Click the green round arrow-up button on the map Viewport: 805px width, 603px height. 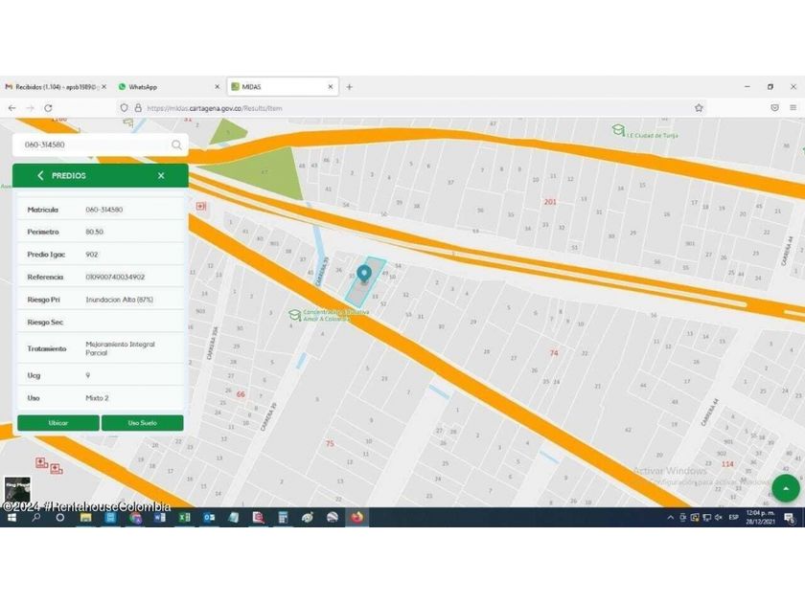(786, 489)
